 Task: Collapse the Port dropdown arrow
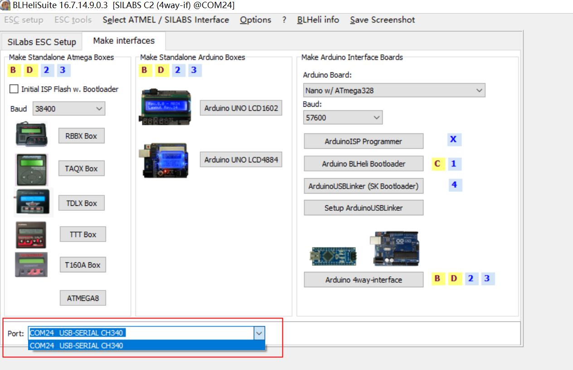pos(259,333)
